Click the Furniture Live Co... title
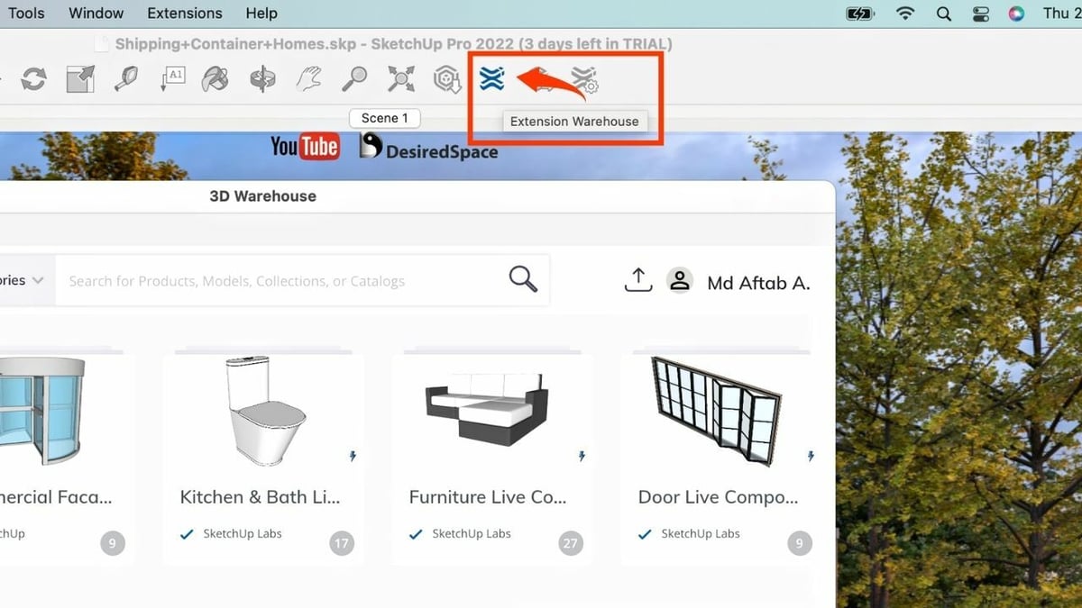Viewport: 1082px width, 608px height. pyautogui.click(x=488, y=497)
